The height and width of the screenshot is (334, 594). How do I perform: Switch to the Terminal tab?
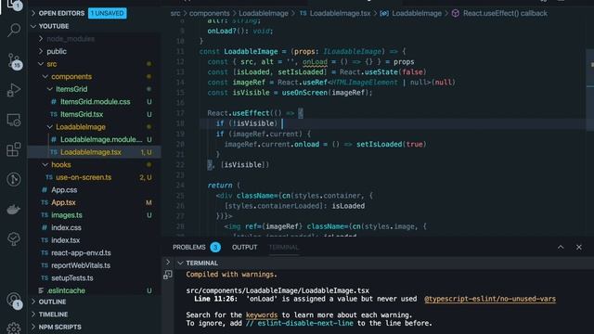283,248
